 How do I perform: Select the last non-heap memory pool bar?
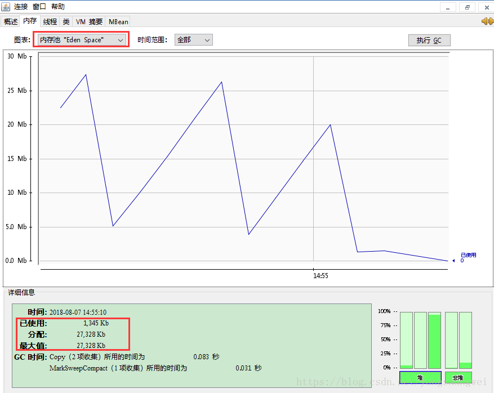[465, 340]
